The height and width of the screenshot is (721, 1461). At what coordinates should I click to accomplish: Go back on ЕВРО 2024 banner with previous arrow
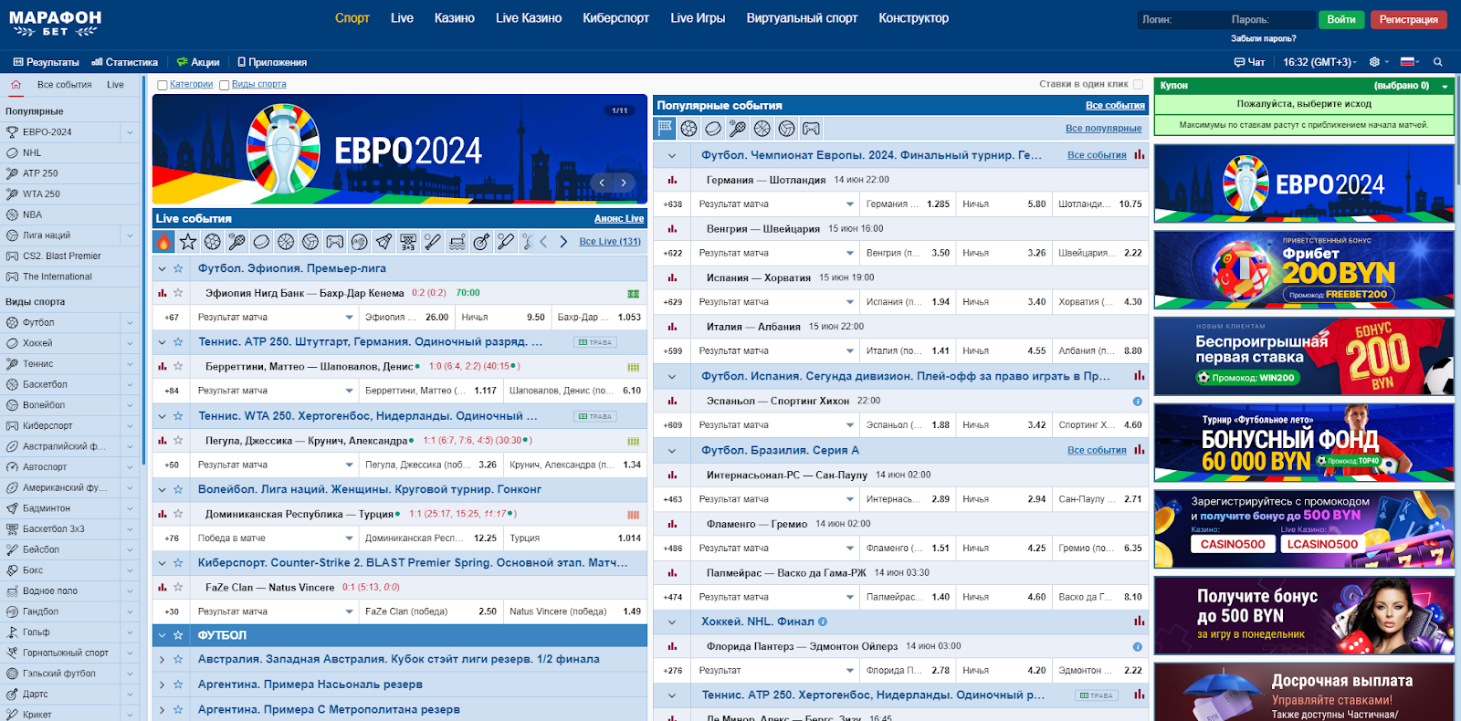click(x=602, y=183)
